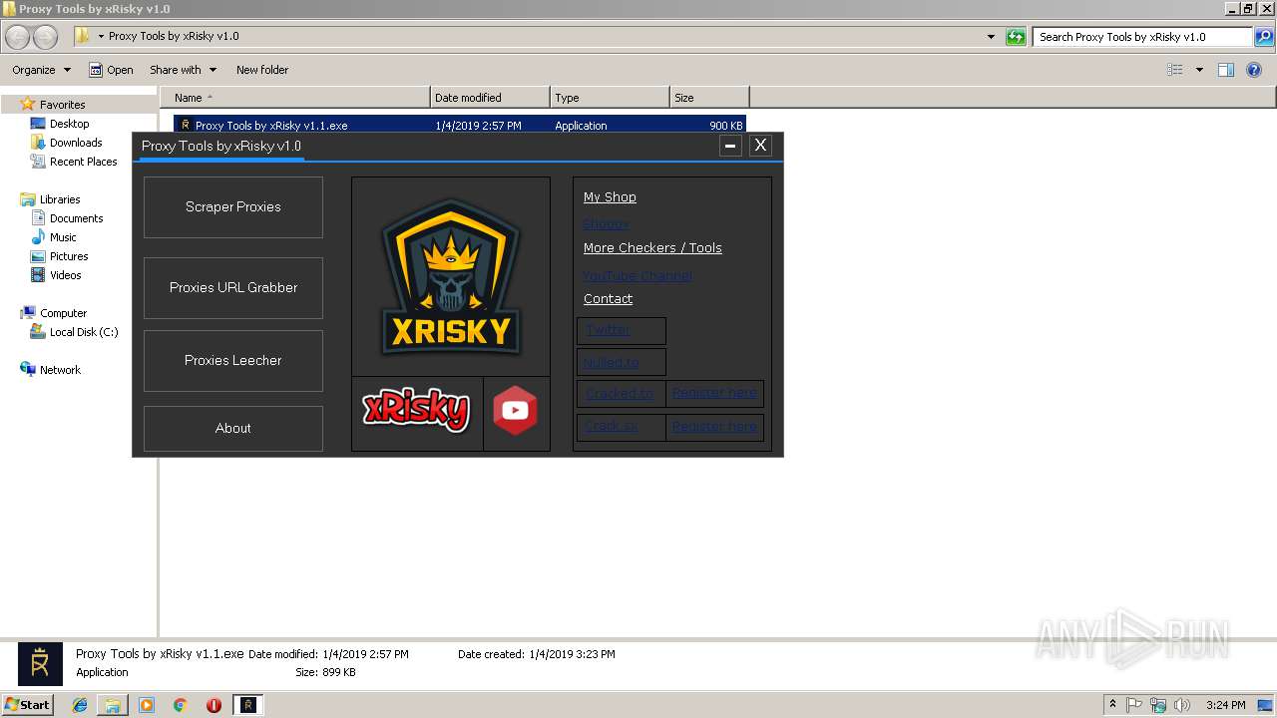Open Windows Explorer taskbar icon
Image resolution: width=1277 pixels, height=718 pixels.
pos(113,705)
